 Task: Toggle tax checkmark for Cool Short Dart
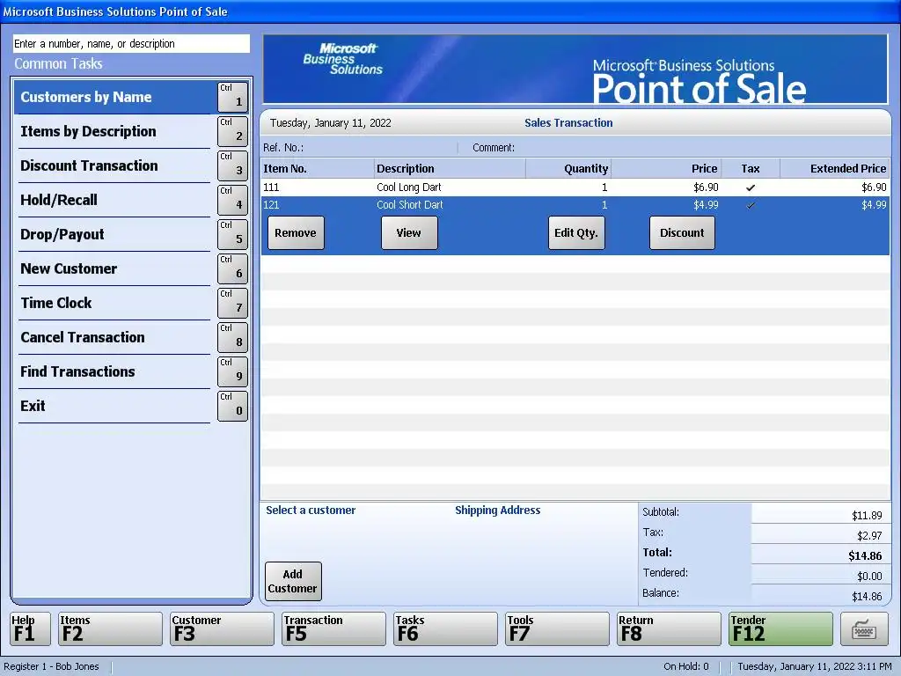(751, 205)
